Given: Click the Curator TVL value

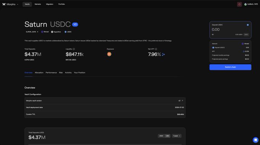Looking at the screenshot, I should 180,114.
